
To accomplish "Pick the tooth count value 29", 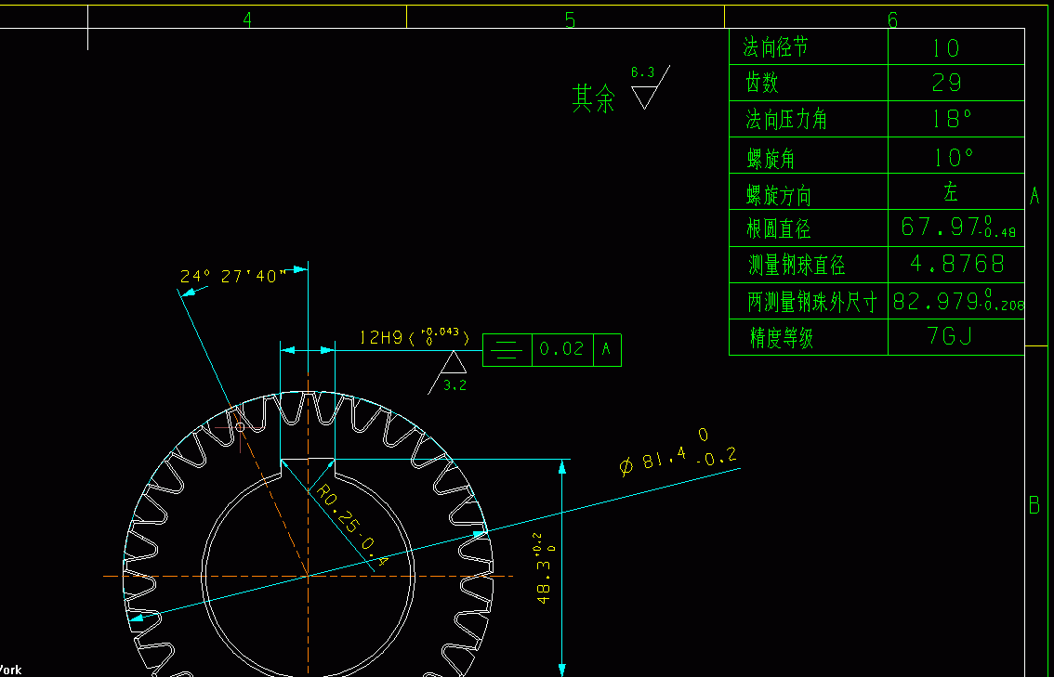I will (x=946, y=83).
